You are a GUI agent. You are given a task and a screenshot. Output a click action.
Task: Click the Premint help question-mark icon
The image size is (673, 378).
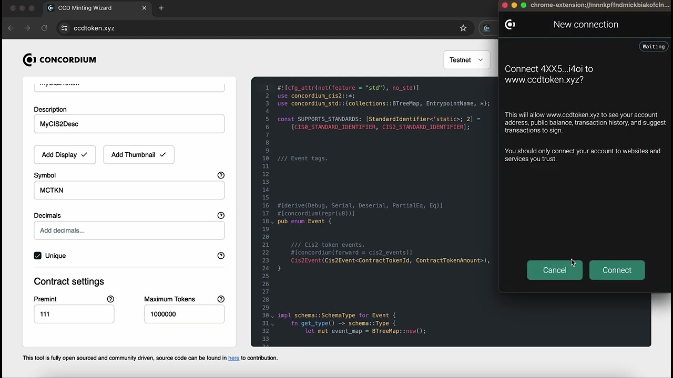pos(110,299)
